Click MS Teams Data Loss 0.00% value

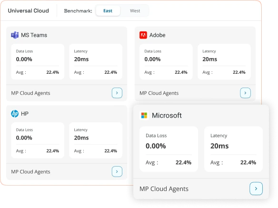coord(24,59)
